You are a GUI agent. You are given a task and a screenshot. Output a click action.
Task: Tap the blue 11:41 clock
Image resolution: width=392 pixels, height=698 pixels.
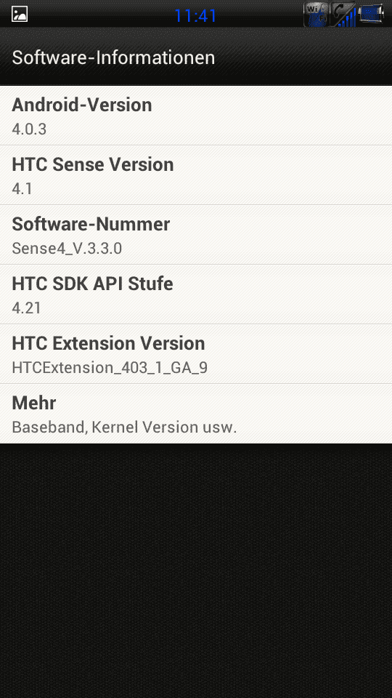click(195, 16)
